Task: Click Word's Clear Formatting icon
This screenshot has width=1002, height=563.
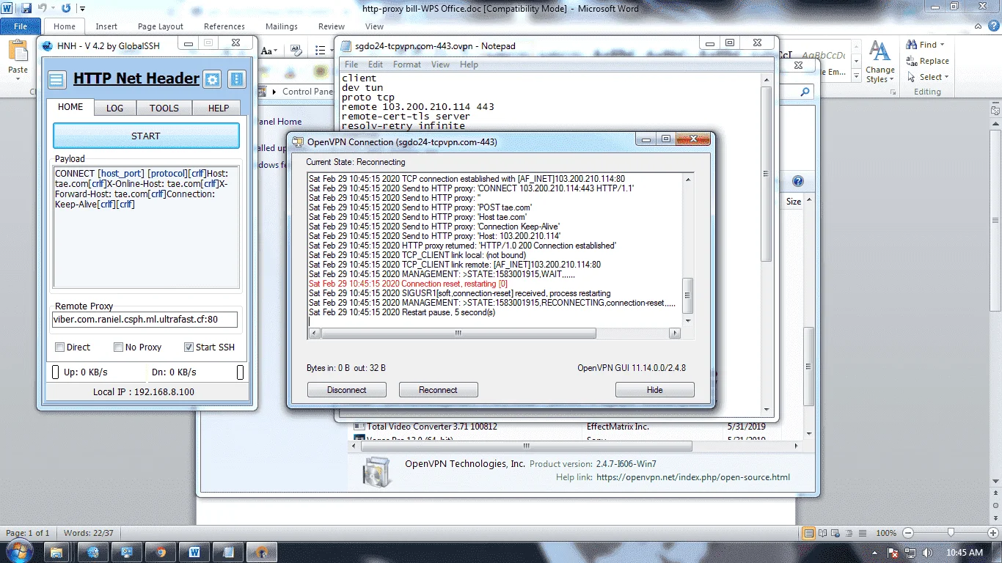Action: [x=296, y=51]
